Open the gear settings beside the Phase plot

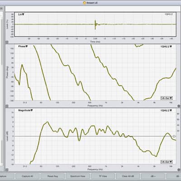pyautogui.click(x=179, y=106)
